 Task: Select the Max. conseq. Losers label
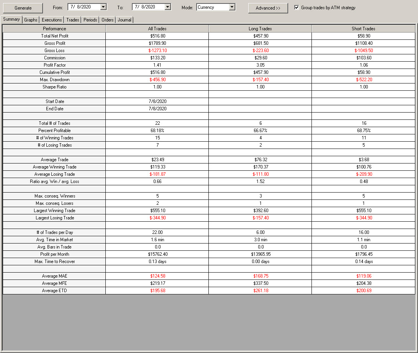(54, 203)
